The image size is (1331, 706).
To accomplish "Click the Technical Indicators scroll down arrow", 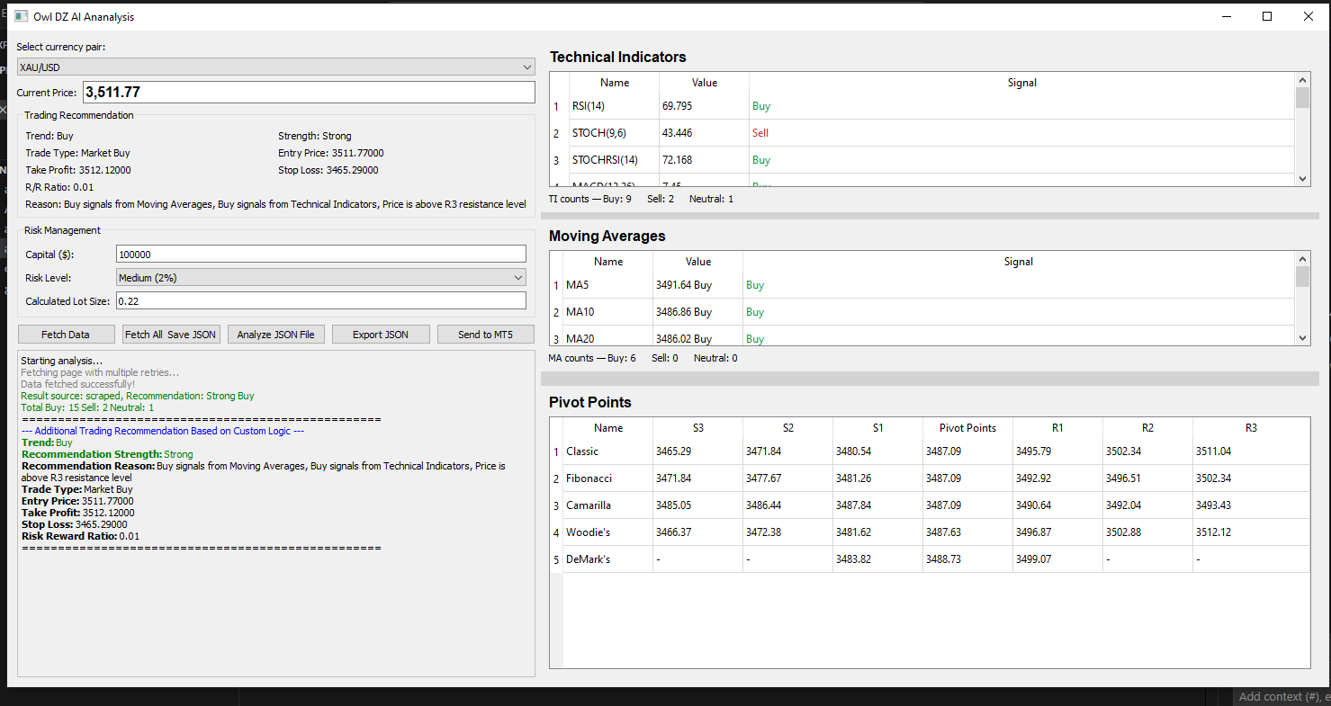I will click(1302, 179).
